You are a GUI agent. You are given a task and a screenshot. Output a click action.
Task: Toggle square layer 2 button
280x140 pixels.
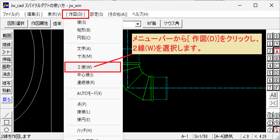pyautogui.click(x=270, y=51)
